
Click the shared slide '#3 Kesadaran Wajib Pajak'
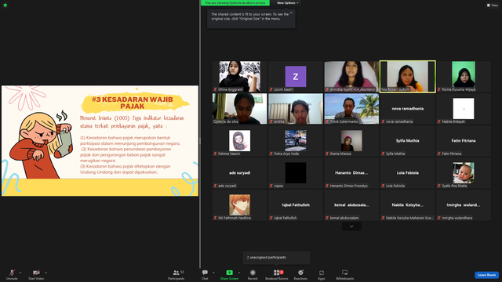pos(100,141)
